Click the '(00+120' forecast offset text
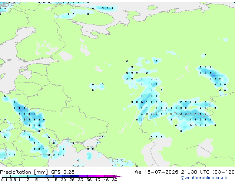The height and width of the screenshot is (181, 235). pos(224,172)
